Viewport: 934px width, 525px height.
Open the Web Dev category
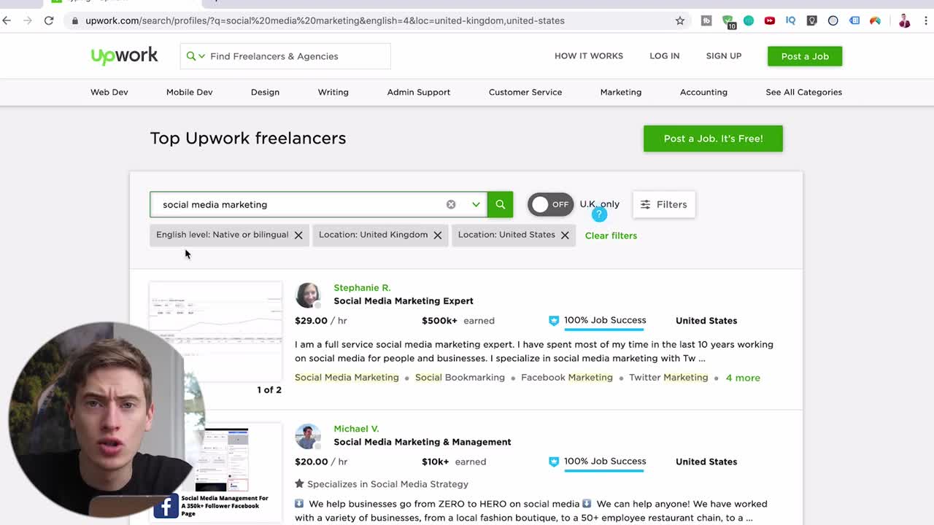109,92
